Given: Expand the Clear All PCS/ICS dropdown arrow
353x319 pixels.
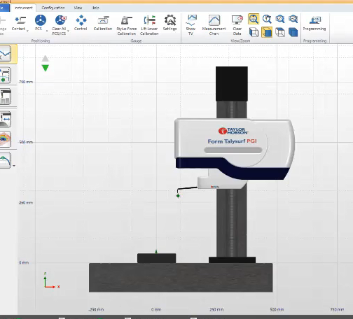Looking at the screenshot, I should [68, 31].
